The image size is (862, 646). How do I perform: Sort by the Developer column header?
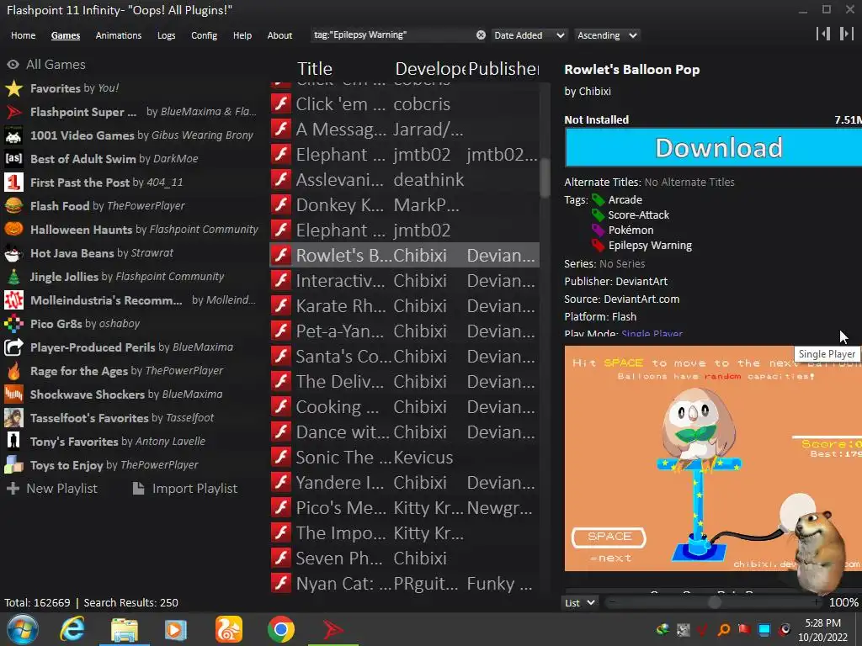(430, 69)
